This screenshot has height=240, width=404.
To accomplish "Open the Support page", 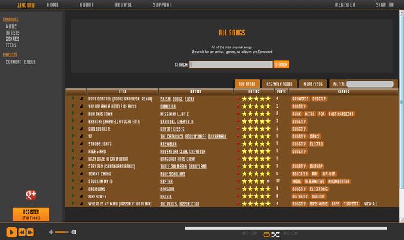I will (162, 4).
